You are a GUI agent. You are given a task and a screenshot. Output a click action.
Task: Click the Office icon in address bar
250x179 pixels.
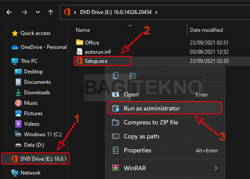click(x=67, y=12)
